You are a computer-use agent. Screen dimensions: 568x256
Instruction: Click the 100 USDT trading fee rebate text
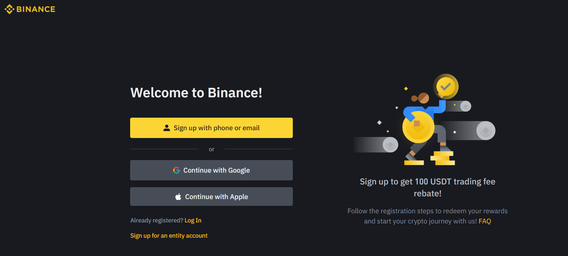pyautogui.click(x=427, y=187)
